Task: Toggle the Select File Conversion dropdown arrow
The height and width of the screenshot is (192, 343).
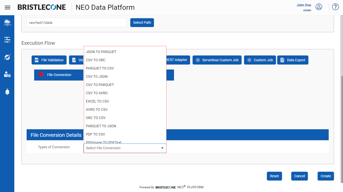Action: click(x=162, y=148)
